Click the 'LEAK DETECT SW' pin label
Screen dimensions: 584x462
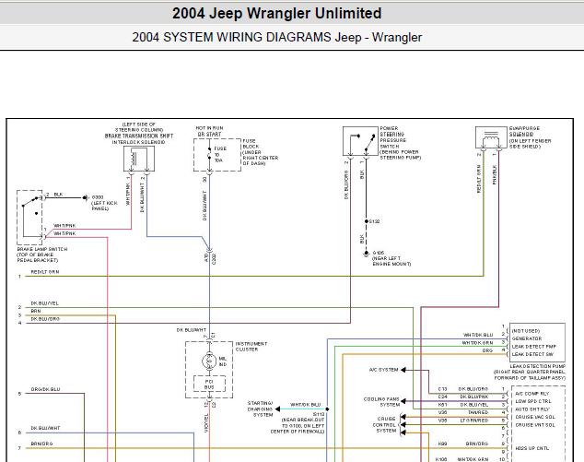point(532,354)
